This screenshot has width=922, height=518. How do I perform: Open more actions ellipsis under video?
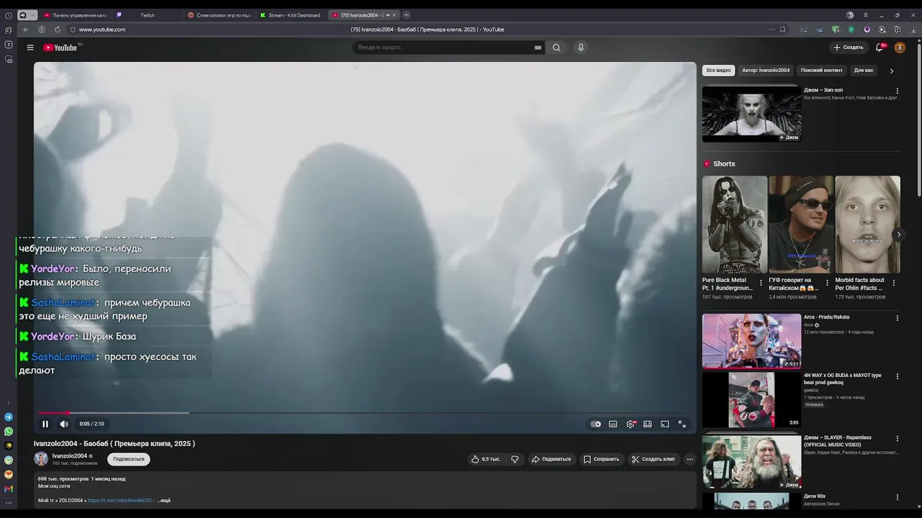pyautogui.click(x=689, y=459)
